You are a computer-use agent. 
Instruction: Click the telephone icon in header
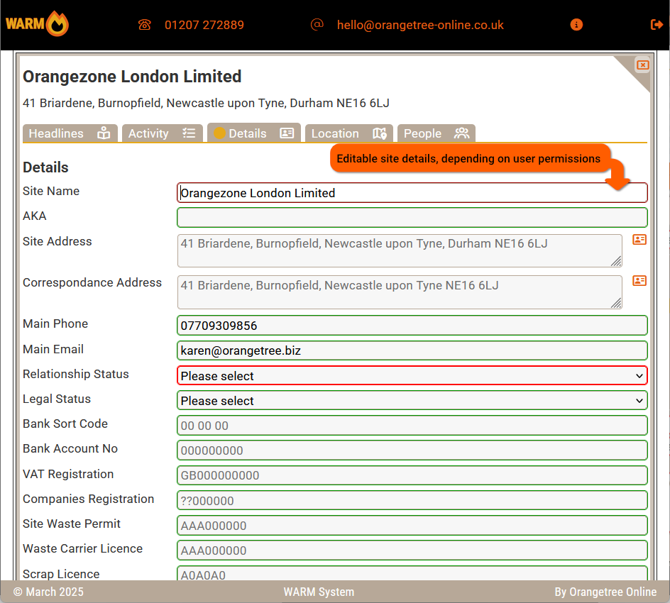tap(145, 25)
